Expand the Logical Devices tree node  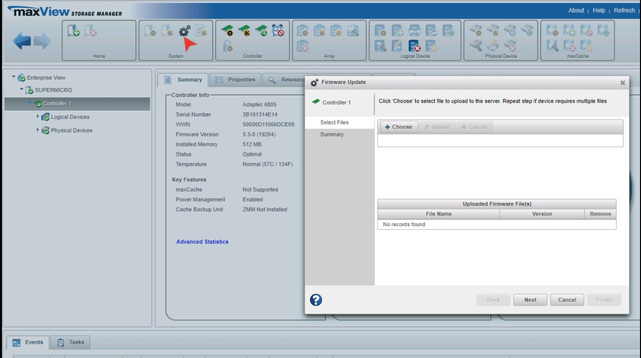point(38,116)
